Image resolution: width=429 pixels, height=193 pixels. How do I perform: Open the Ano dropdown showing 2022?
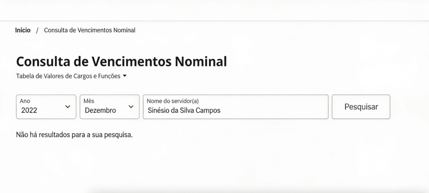pos(46,107)
